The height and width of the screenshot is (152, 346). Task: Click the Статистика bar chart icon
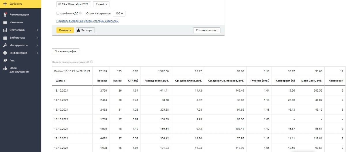click(5, 30)
